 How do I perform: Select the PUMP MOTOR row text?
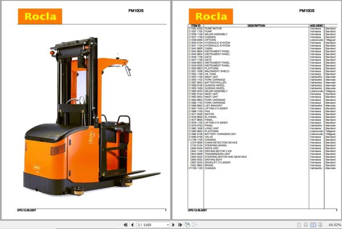point(213,28)
